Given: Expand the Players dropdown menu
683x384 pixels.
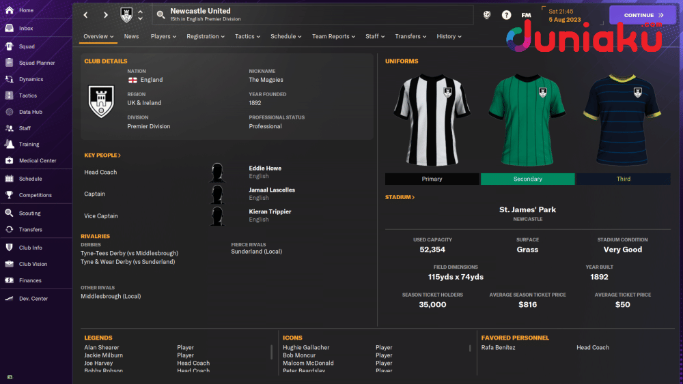Looking at the screenshot, I should [163, 37].
